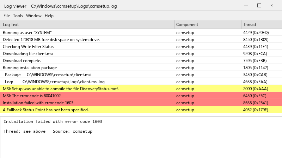Click thread value 2000 (0xAAA)
This screenshot has width=282, height=158.
256,89
